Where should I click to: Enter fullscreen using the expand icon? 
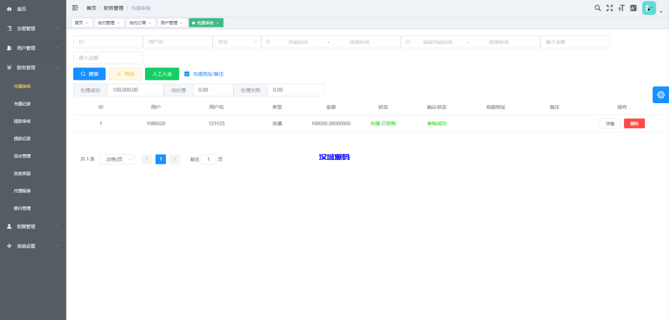pos(610,8)
